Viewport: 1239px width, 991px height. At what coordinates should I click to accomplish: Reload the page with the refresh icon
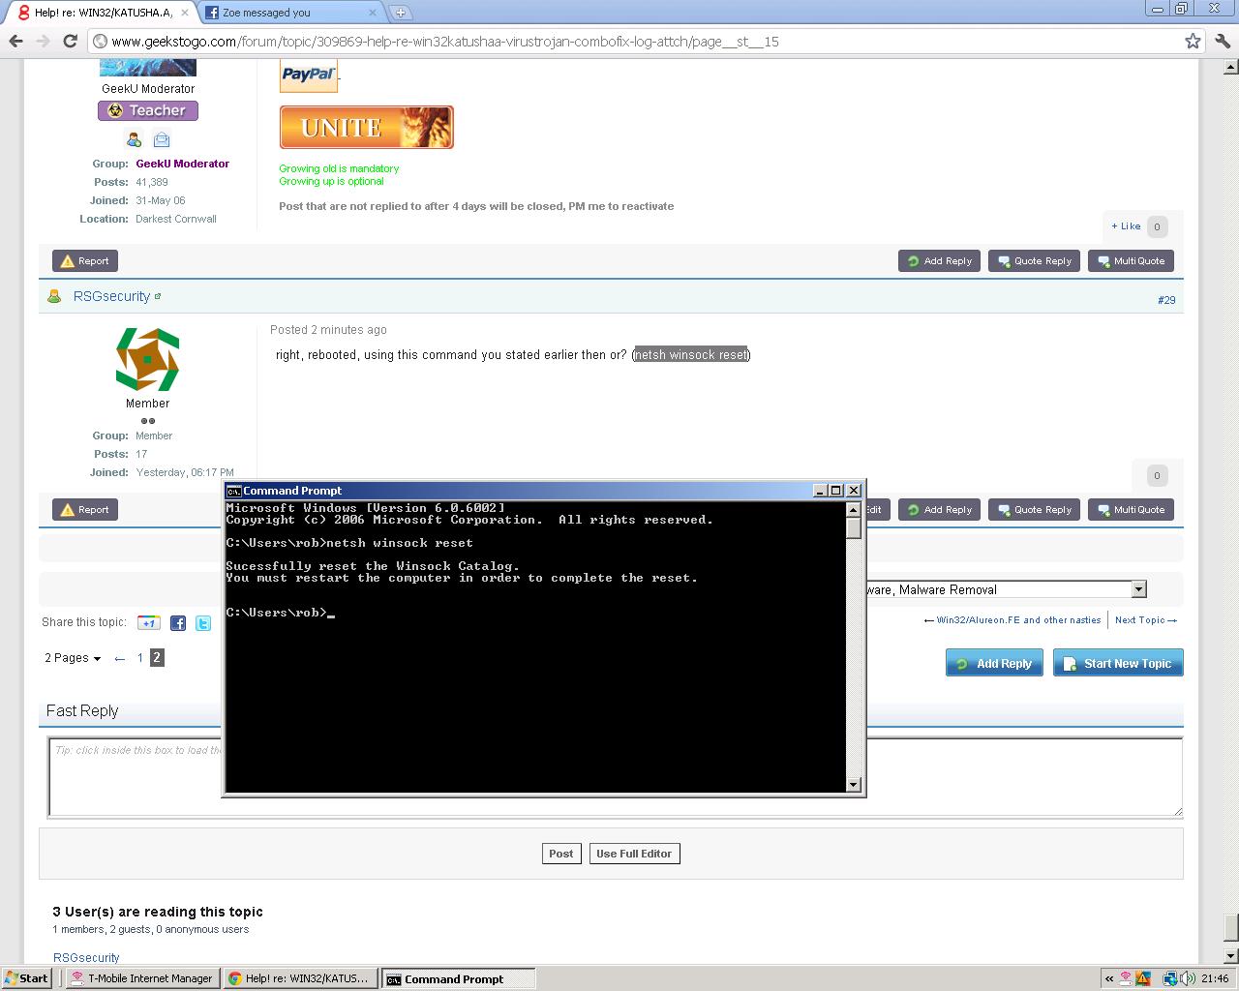click(x=70, y=41)
